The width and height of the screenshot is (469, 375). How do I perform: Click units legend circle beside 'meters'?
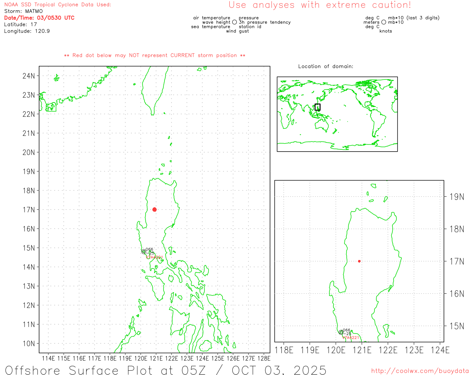click(x=384, y=22)
